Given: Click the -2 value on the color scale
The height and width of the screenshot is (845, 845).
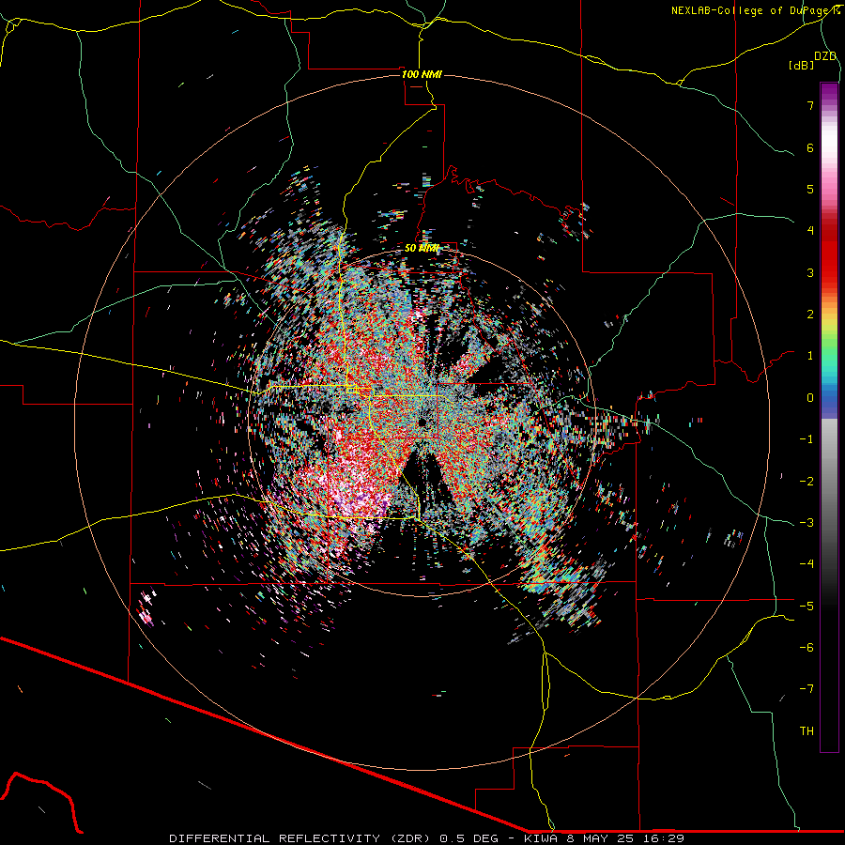Looking at the screenshot, I should pos(807,481).
